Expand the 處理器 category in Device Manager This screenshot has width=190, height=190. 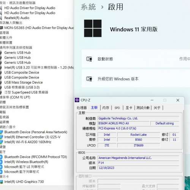pyautogui.click(x=5, y=33)
